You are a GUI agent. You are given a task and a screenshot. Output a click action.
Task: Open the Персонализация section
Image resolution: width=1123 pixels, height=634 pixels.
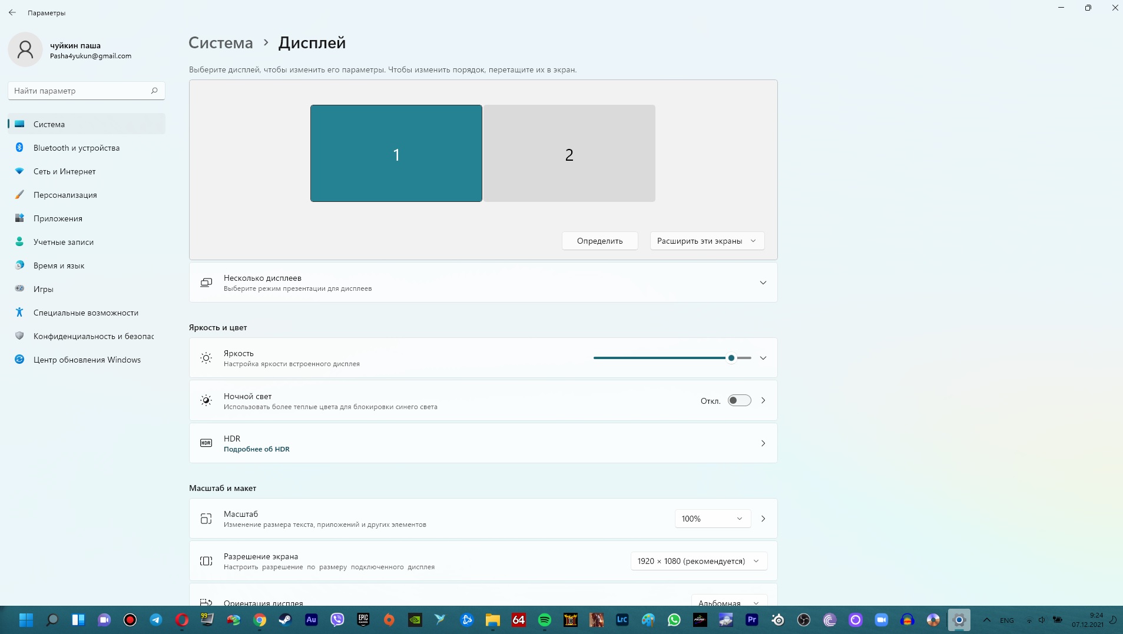coord(65,195)
